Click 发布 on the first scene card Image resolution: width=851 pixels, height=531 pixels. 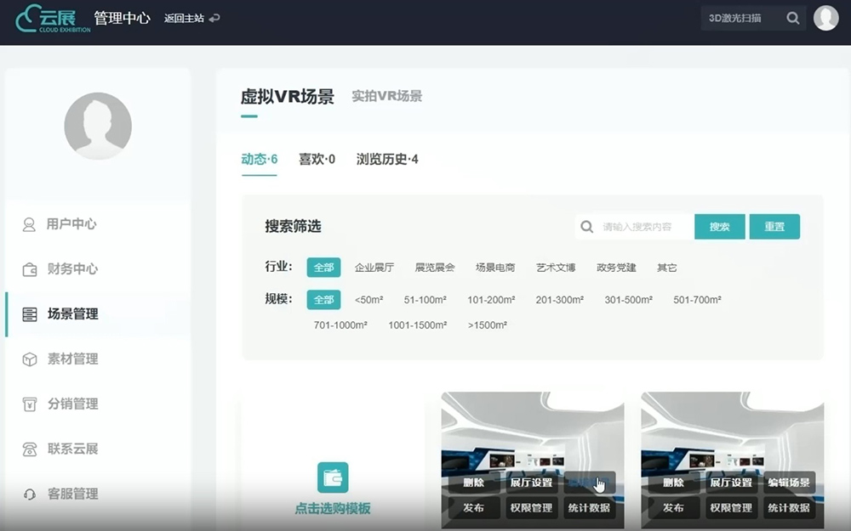474,508
